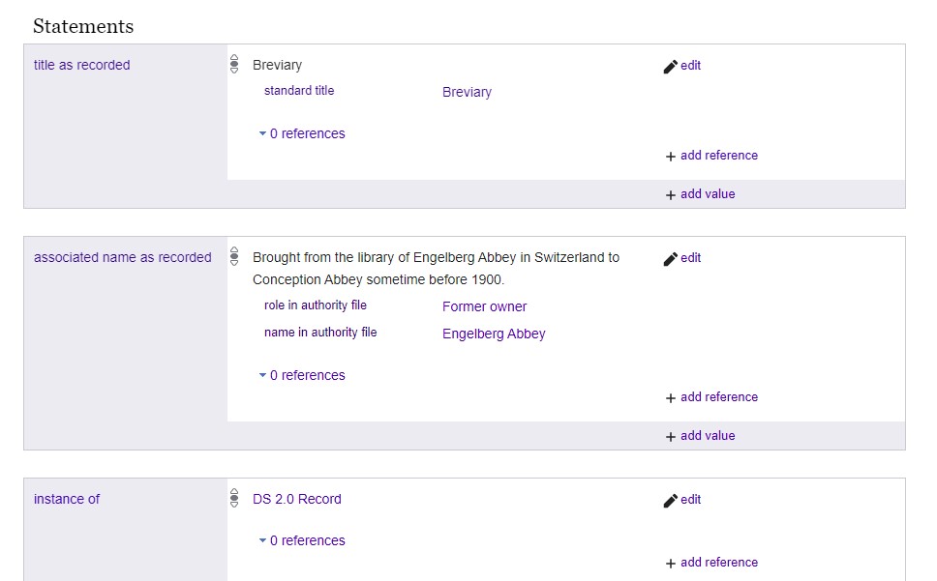Expand 0 references under associated name statement

click(x=302, y=375)
